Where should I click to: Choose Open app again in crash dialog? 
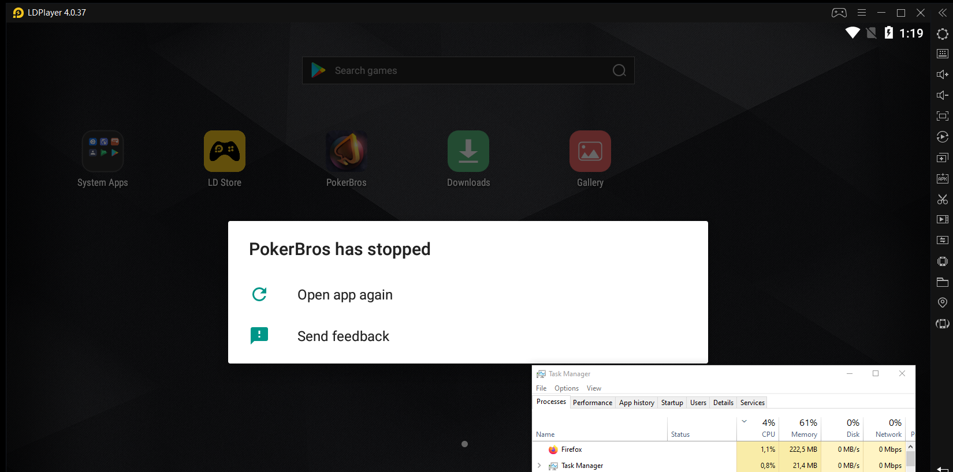click(x=468, y=295)
